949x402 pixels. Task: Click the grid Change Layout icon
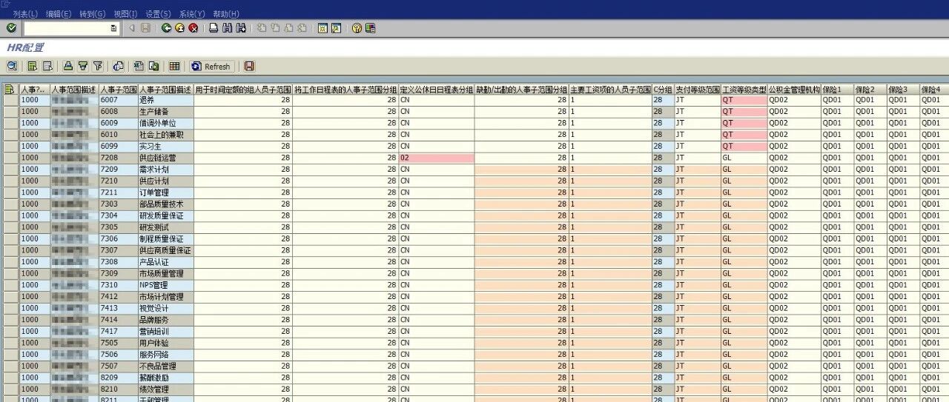coord(175,66)
